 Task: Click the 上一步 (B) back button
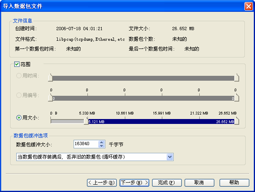[102, 183]
